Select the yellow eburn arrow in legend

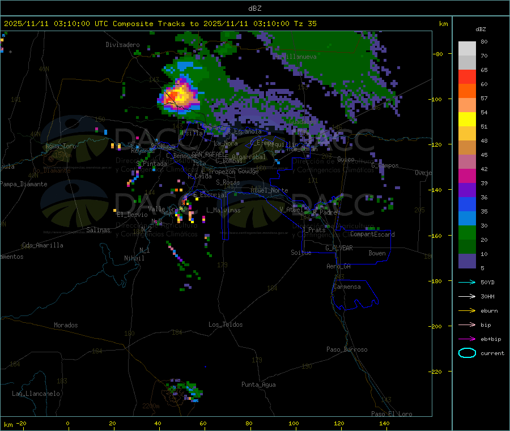[467, 311]
